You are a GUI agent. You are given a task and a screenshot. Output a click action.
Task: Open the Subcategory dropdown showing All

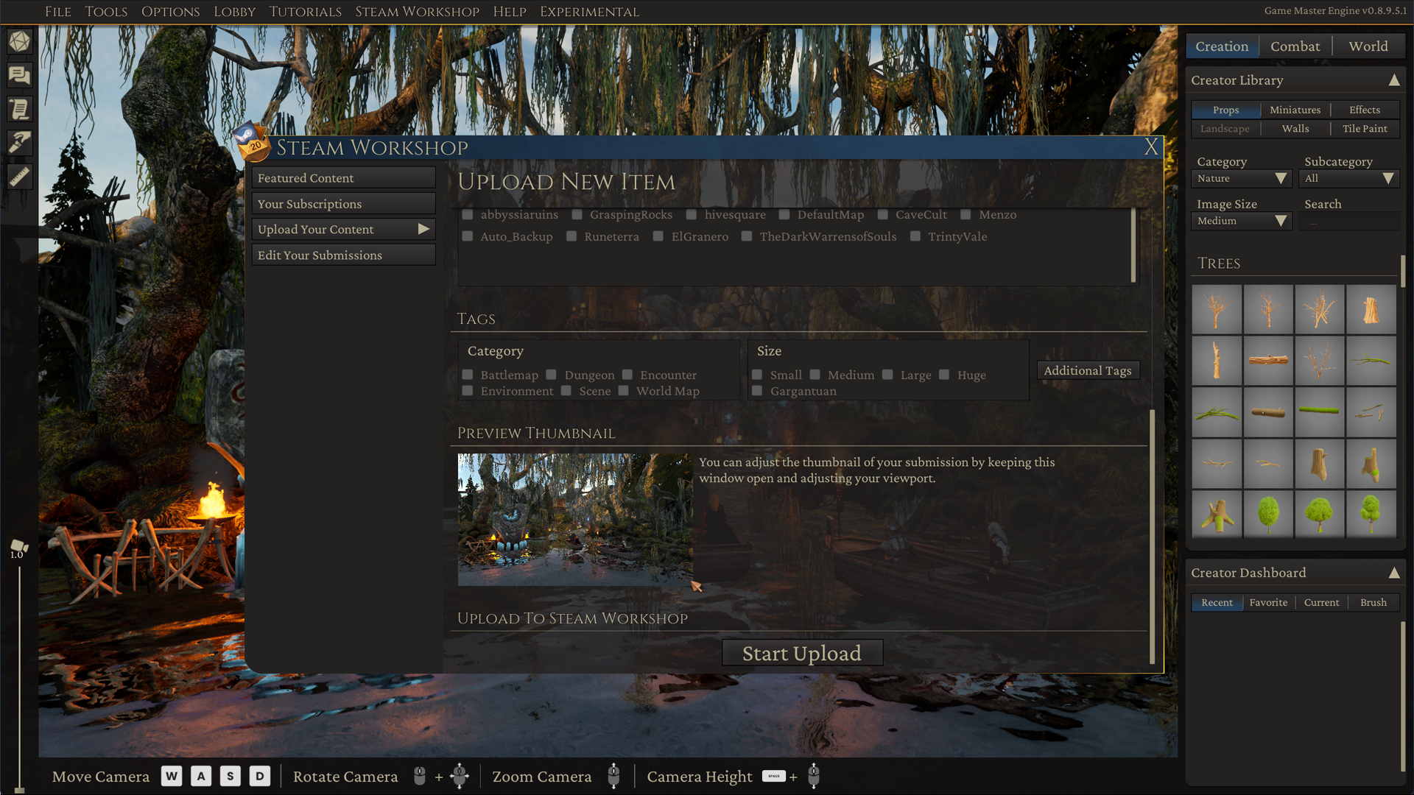tap(1349, 179)
